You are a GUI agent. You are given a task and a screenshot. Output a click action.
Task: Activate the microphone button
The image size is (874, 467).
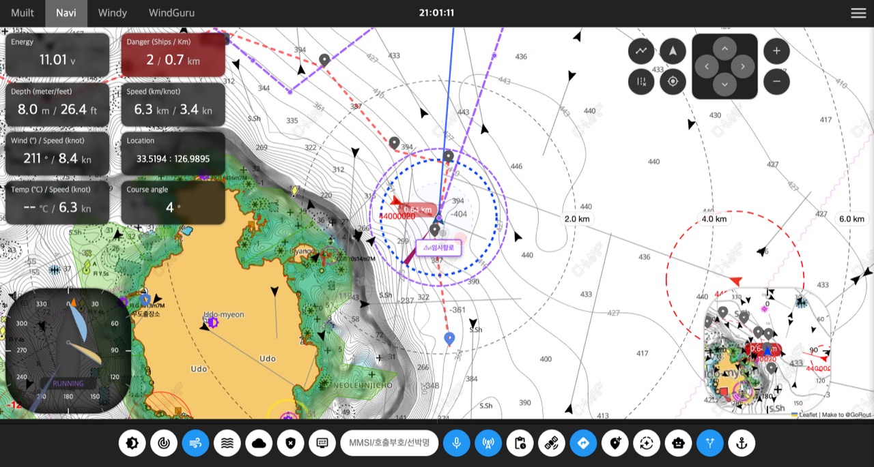pyautogui.click(x=456, y=443)
